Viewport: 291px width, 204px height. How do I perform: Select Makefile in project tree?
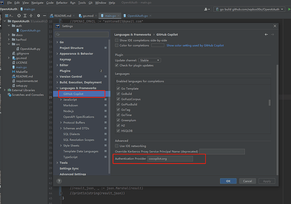tap(20, 72)
